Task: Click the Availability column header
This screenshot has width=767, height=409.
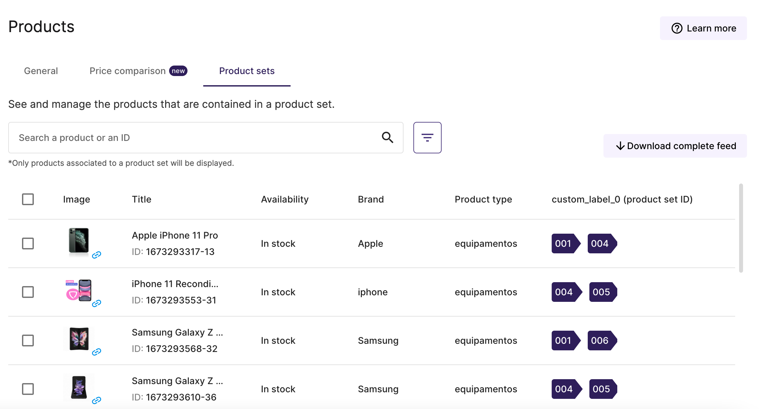Action: [x=285, y=199]
